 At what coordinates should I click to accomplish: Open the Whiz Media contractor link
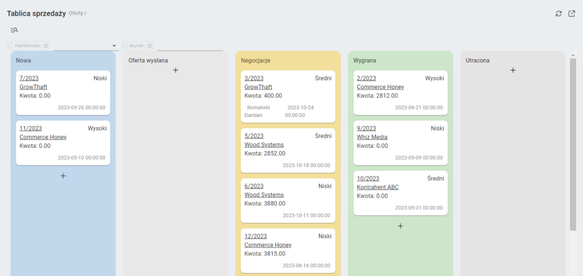coord(372,137)
